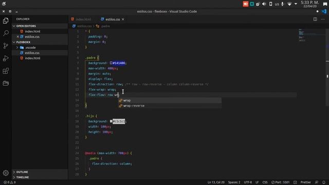Click the flex-wrap: wrap line
The image size is (329, 185).
102,89
